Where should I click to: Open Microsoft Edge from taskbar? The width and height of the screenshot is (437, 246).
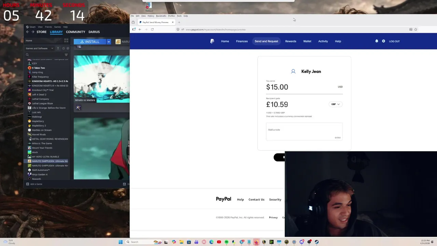[x=211, y=242]
